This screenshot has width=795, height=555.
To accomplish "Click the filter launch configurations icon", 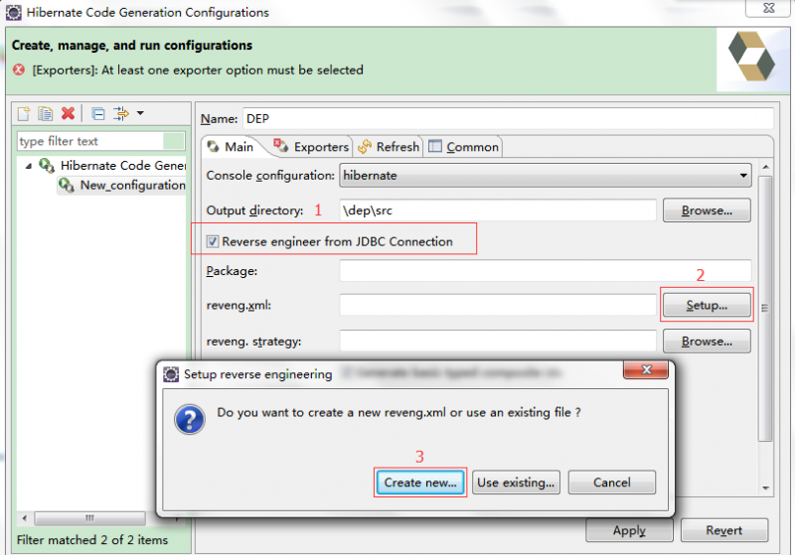I will click(121, 114).
